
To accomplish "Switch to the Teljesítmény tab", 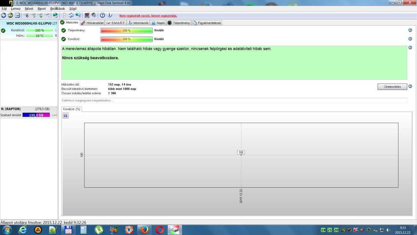I will [x=179, y=23].
